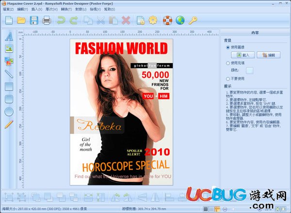Click the second rotate icon with green arrow
Viewport: 291px width, 213px height.
click(128, 197)
